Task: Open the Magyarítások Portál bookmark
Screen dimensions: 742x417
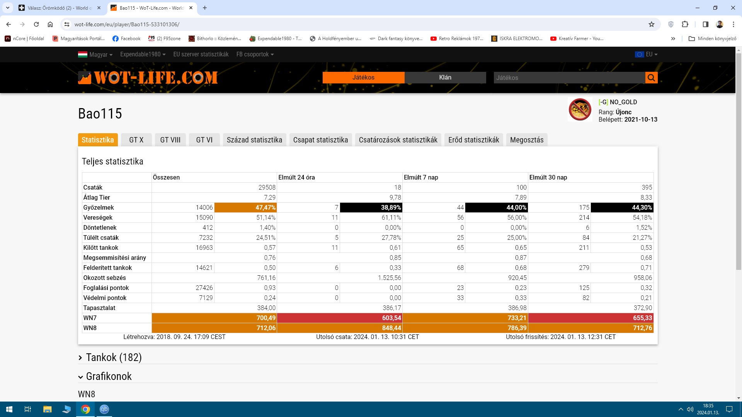Action: (x=78, y=39)
